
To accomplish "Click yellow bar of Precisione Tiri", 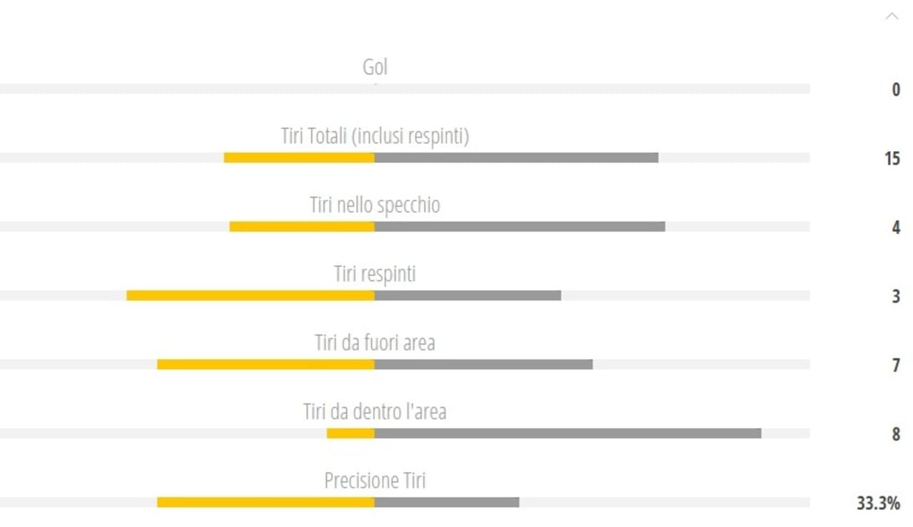I will tap(265, 502).
